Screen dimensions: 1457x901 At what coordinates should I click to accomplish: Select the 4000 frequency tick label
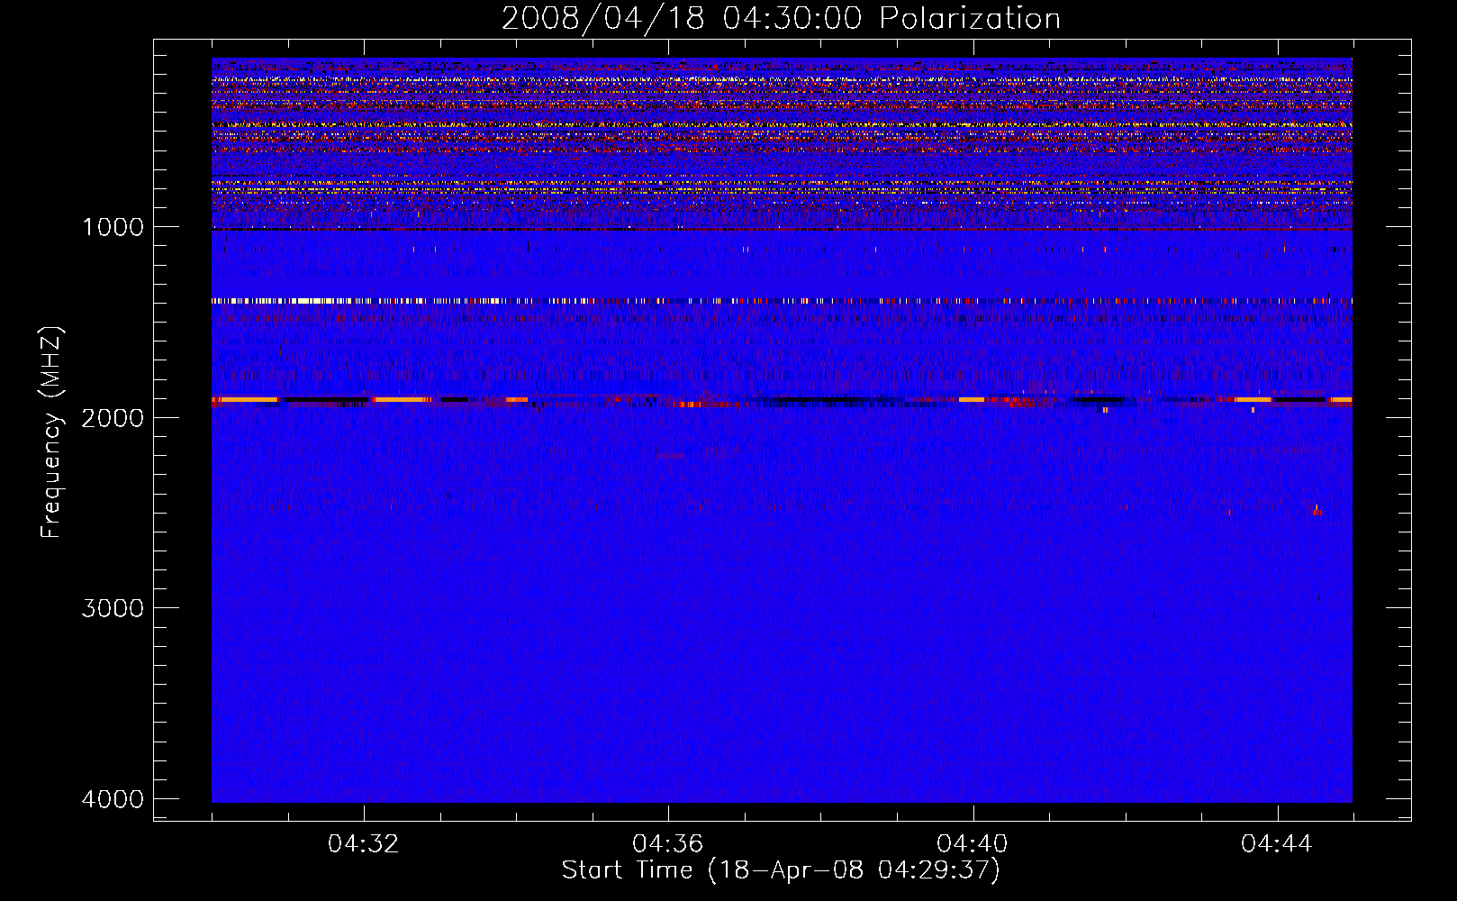click(x=113, y=799)
